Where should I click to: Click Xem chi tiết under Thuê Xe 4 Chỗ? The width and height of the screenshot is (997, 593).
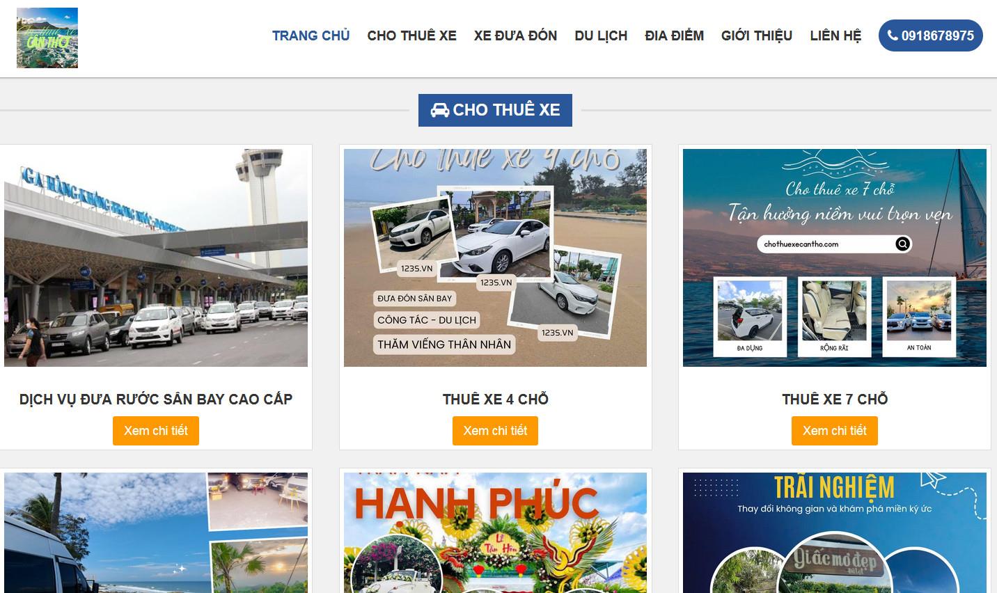495,431
